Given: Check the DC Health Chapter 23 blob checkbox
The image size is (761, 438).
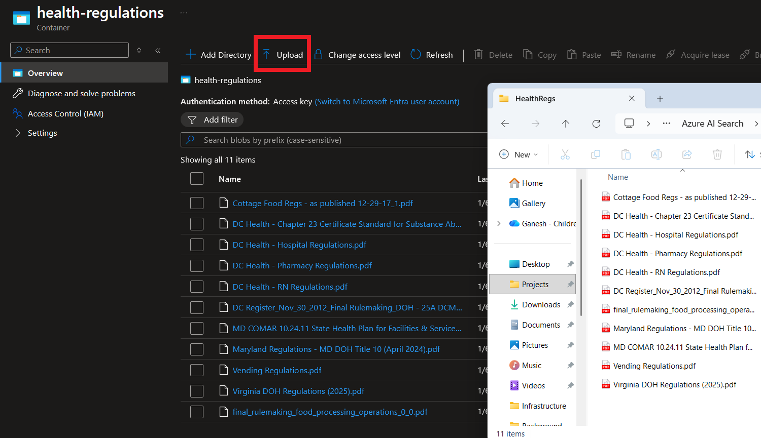Looking at the screenshot, I should (197, 224).
